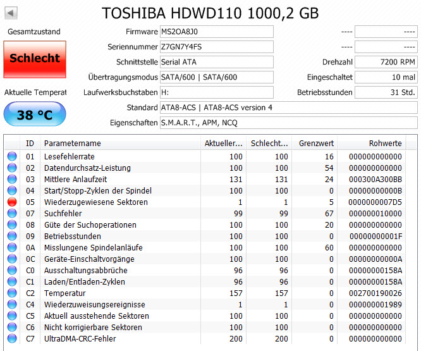Click the status orb for Güte der Suchoperationen
Image resolution: width=421 pixels, height=351 pixels.
[12, 225]
